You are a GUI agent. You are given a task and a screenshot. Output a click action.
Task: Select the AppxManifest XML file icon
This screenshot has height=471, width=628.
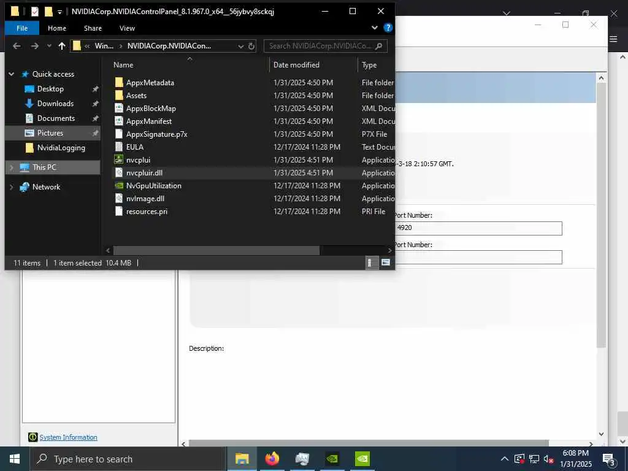tap(118, 121)
